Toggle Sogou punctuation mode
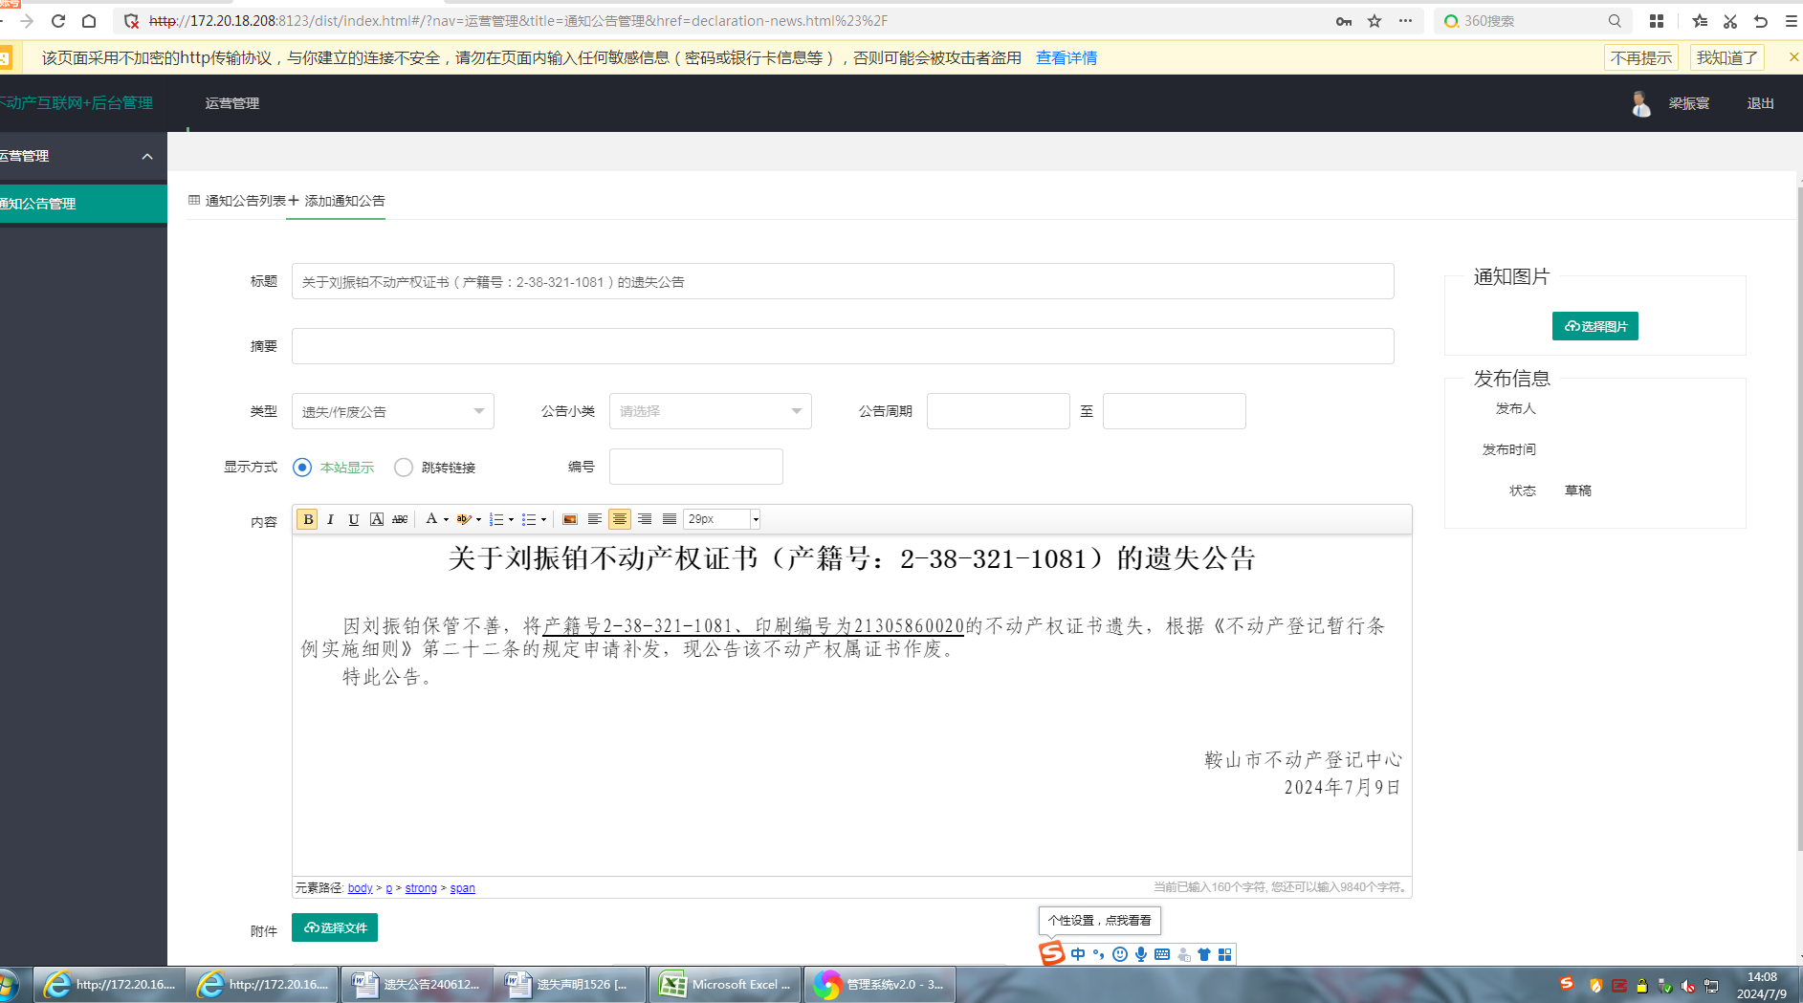Screen dimensions: 1803x1003 [x=1099, y=954]
